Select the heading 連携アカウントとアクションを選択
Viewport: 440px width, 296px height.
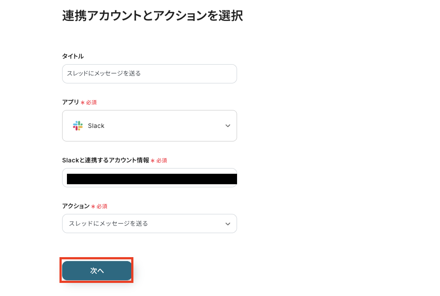(x=152, y=16)
